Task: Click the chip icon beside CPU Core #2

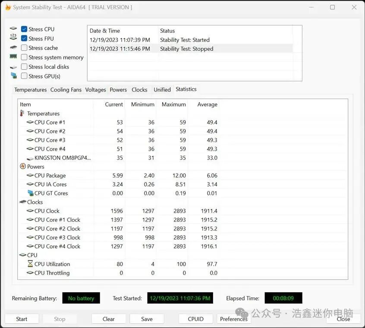Action: click(x=30, y=131)
